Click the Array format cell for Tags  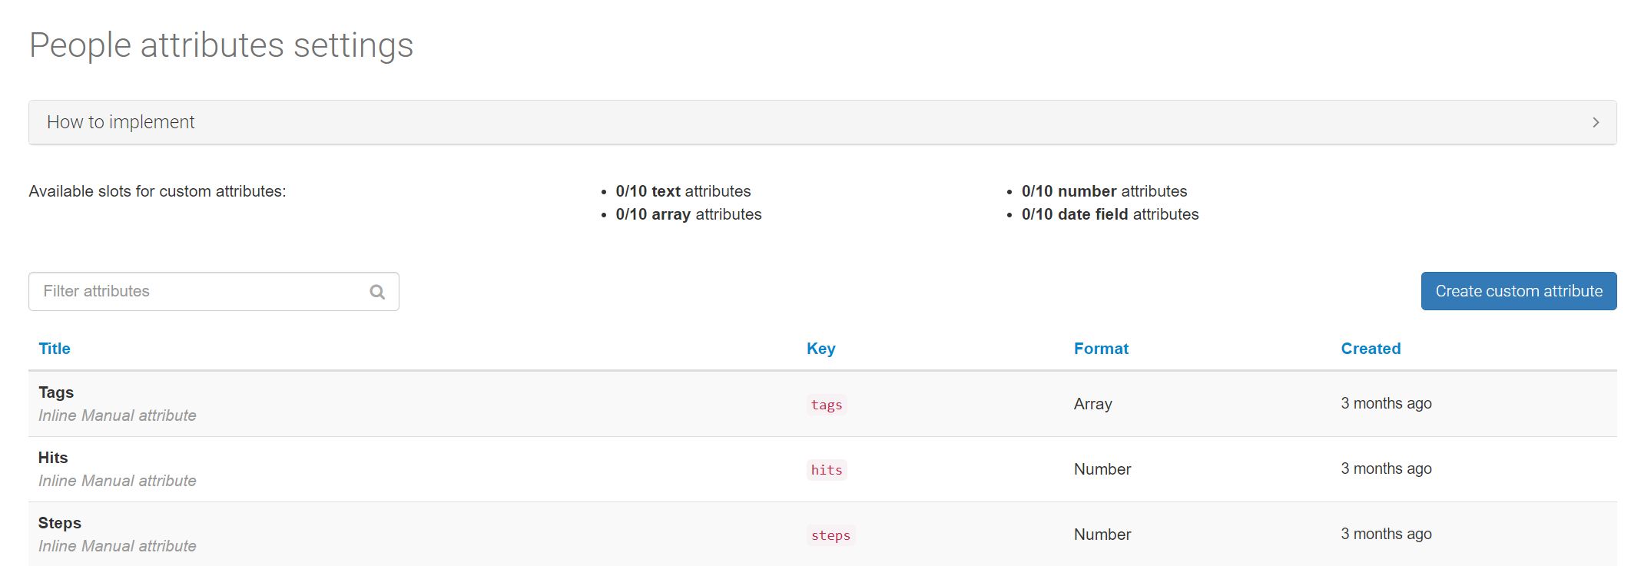[1092, 404]
